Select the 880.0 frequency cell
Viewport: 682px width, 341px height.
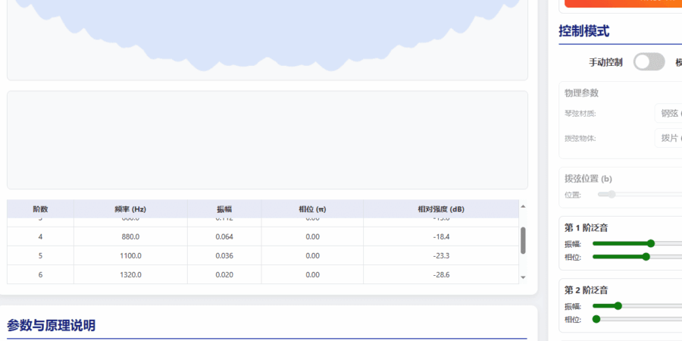click(x=130, y=236)
